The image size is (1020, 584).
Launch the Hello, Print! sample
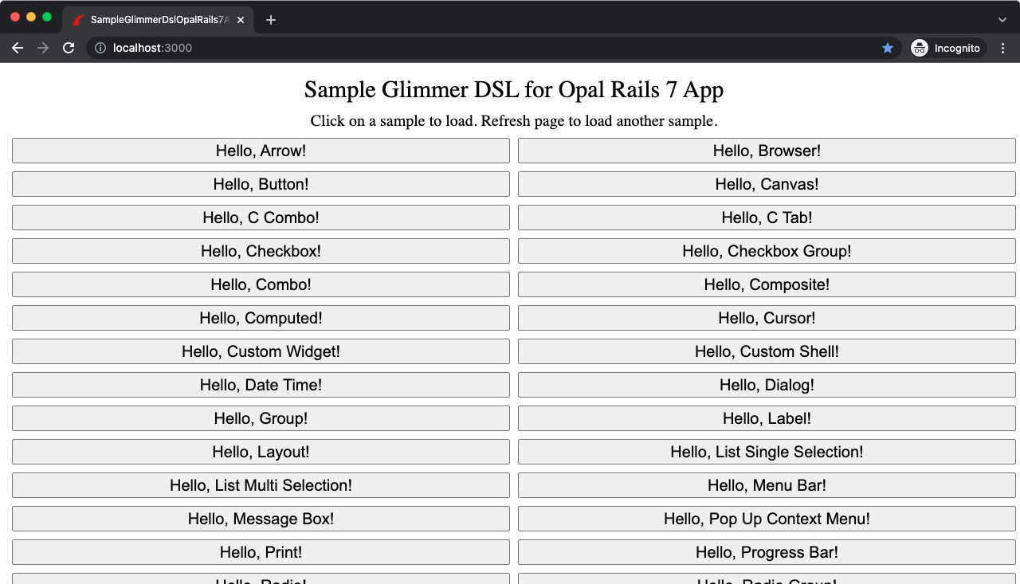tap(261, 552)
